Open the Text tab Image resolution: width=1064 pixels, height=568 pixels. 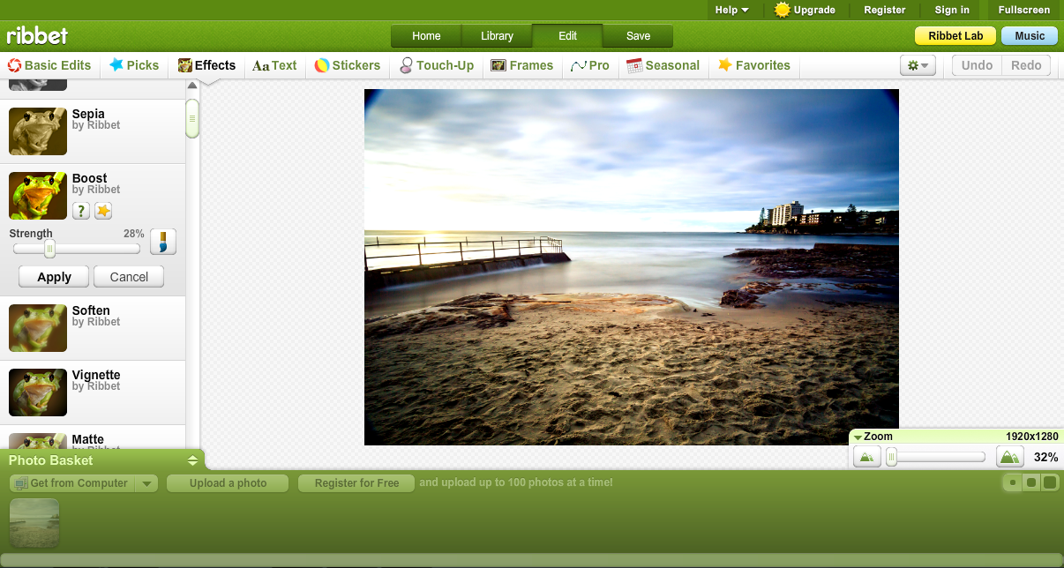point(274,65)
